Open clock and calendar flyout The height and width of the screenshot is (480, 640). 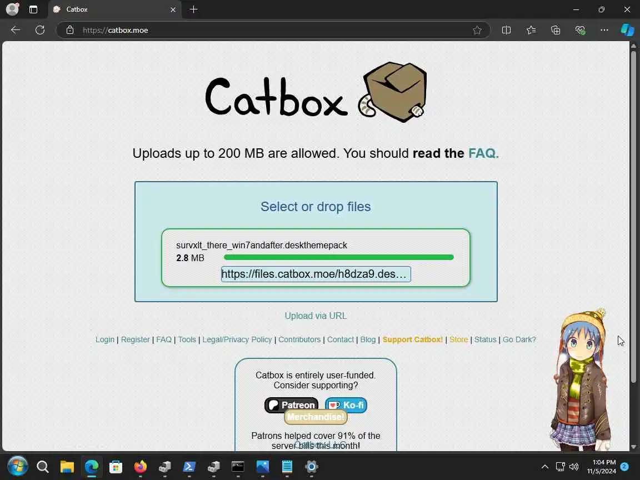tap(602, 467)
